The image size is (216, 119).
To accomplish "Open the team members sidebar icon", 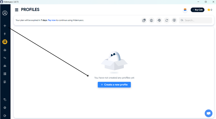I will coord(5,66).
